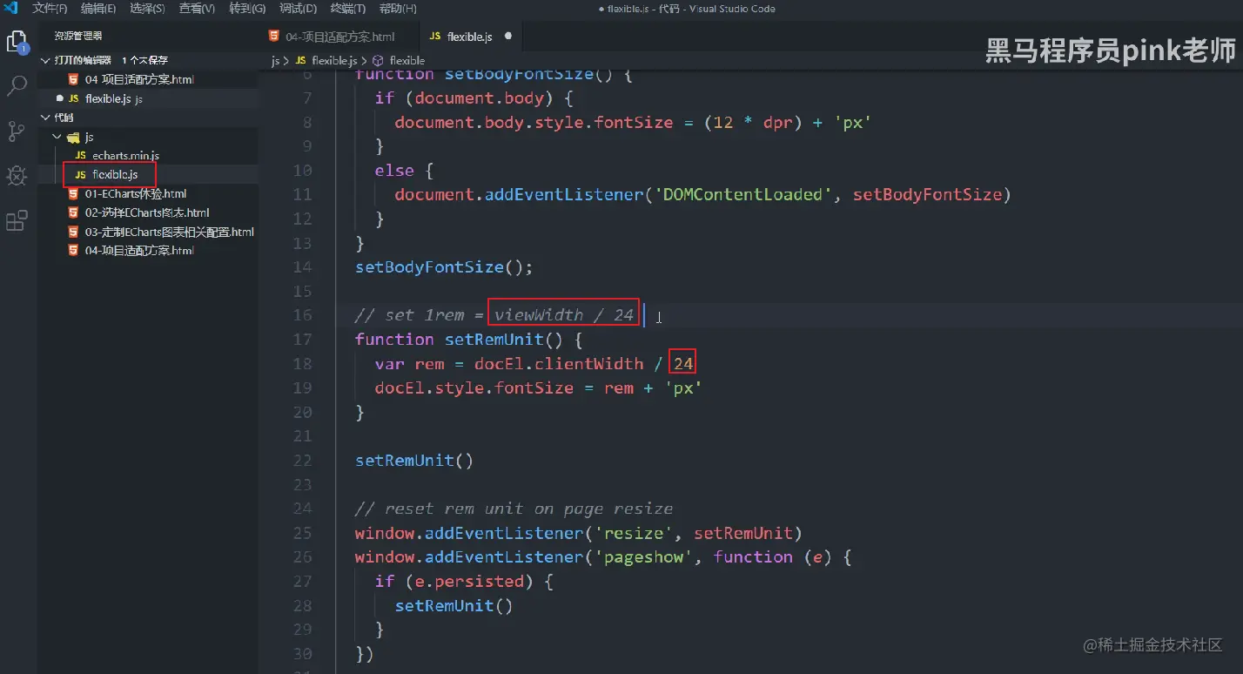Open flexible.js in js folder tree
Viewport: 1243px width, 674px height.
tap(115, 174)
